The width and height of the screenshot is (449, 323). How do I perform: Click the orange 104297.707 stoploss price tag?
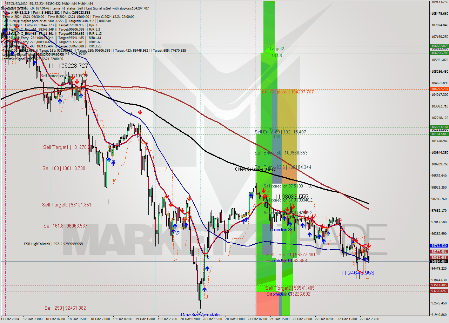point(439,89)
